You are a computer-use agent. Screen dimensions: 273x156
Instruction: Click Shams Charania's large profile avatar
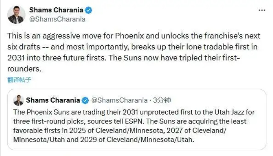[16, 15]
